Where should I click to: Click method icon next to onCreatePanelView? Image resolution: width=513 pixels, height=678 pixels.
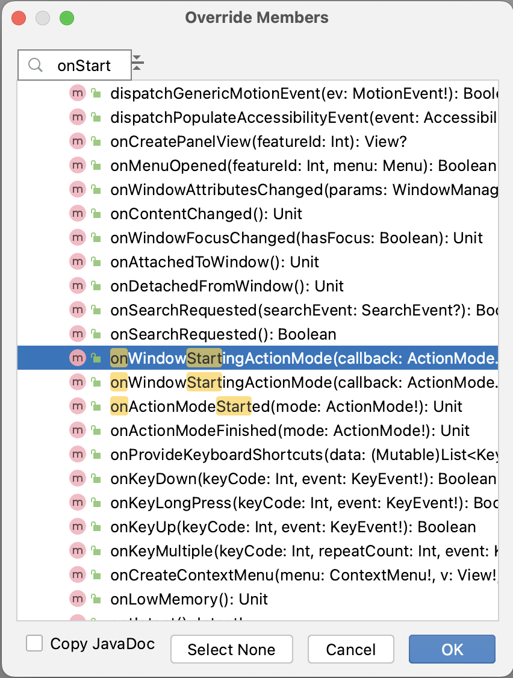pos(78,142)
